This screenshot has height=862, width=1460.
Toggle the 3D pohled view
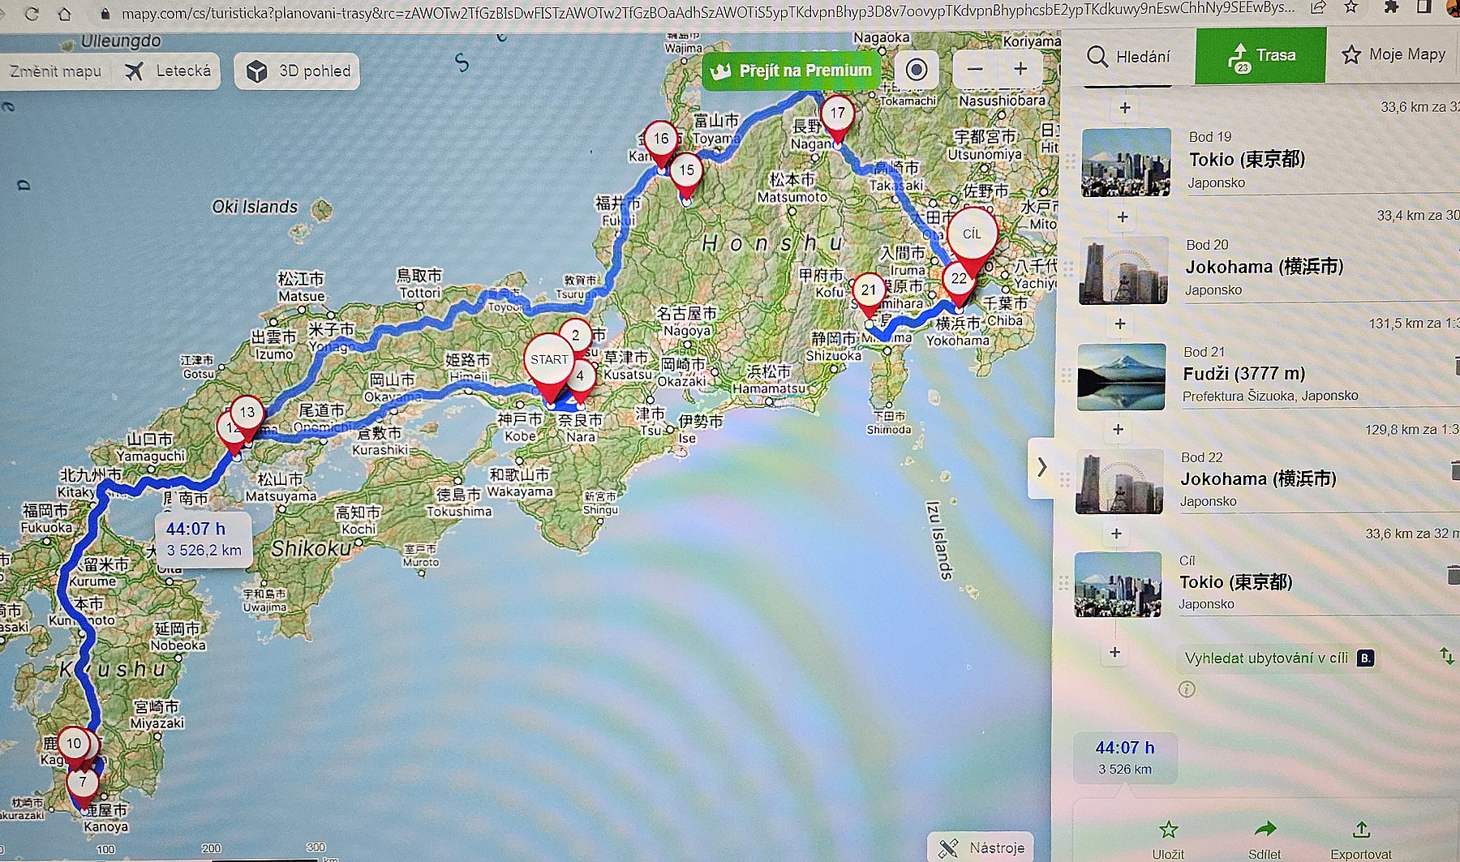(298, 71)
